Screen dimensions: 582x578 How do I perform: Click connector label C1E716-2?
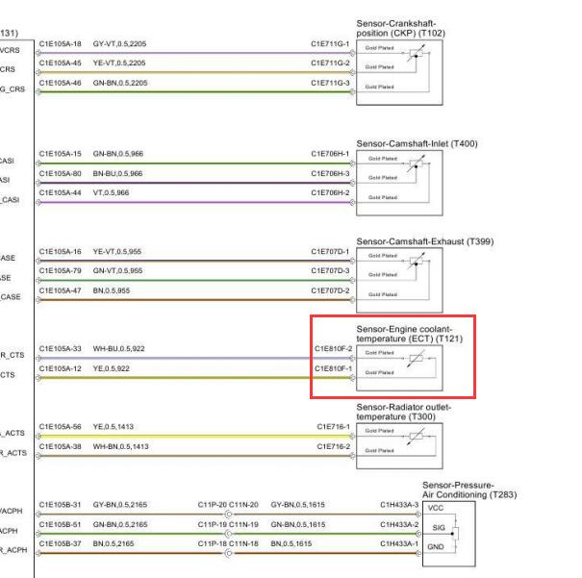pyautogui.click(x=333, y=446)
